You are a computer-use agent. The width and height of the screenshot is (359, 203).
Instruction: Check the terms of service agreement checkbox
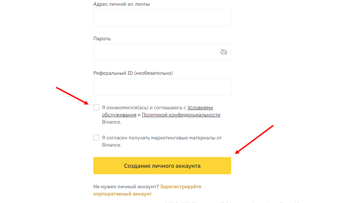[x=96, y=107]
